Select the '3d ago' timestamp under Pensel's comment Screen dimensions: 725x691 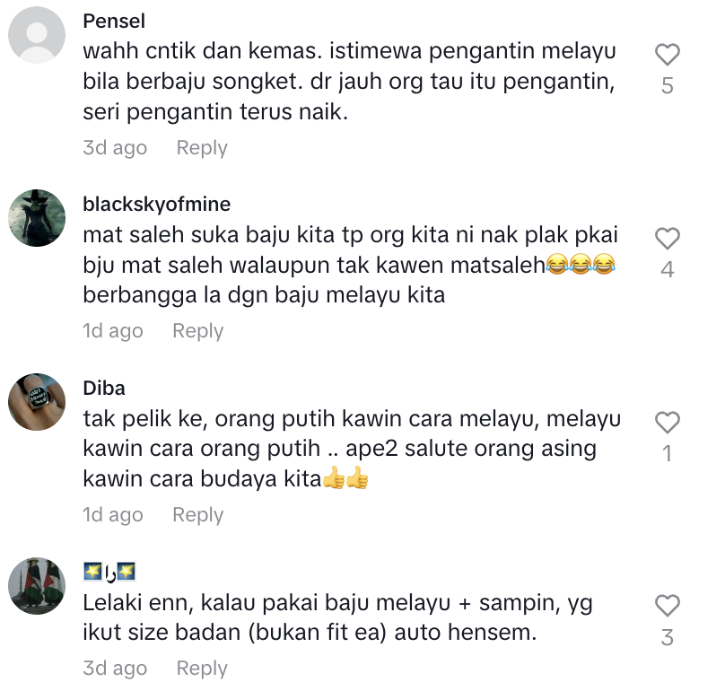(x=115, y=147)
